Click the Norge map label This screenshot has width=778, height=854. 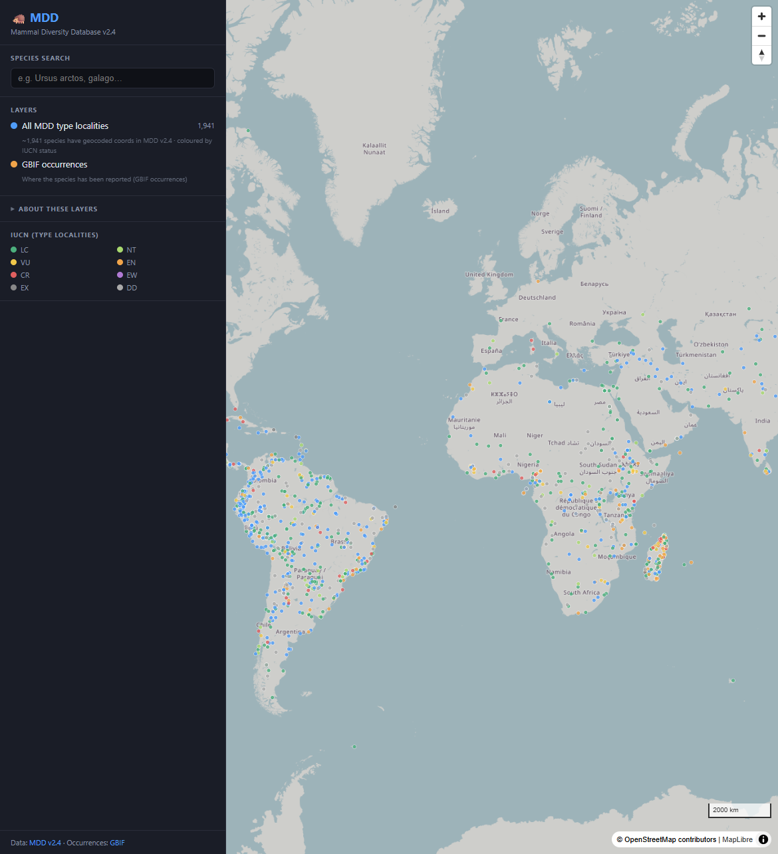[541, 214]
